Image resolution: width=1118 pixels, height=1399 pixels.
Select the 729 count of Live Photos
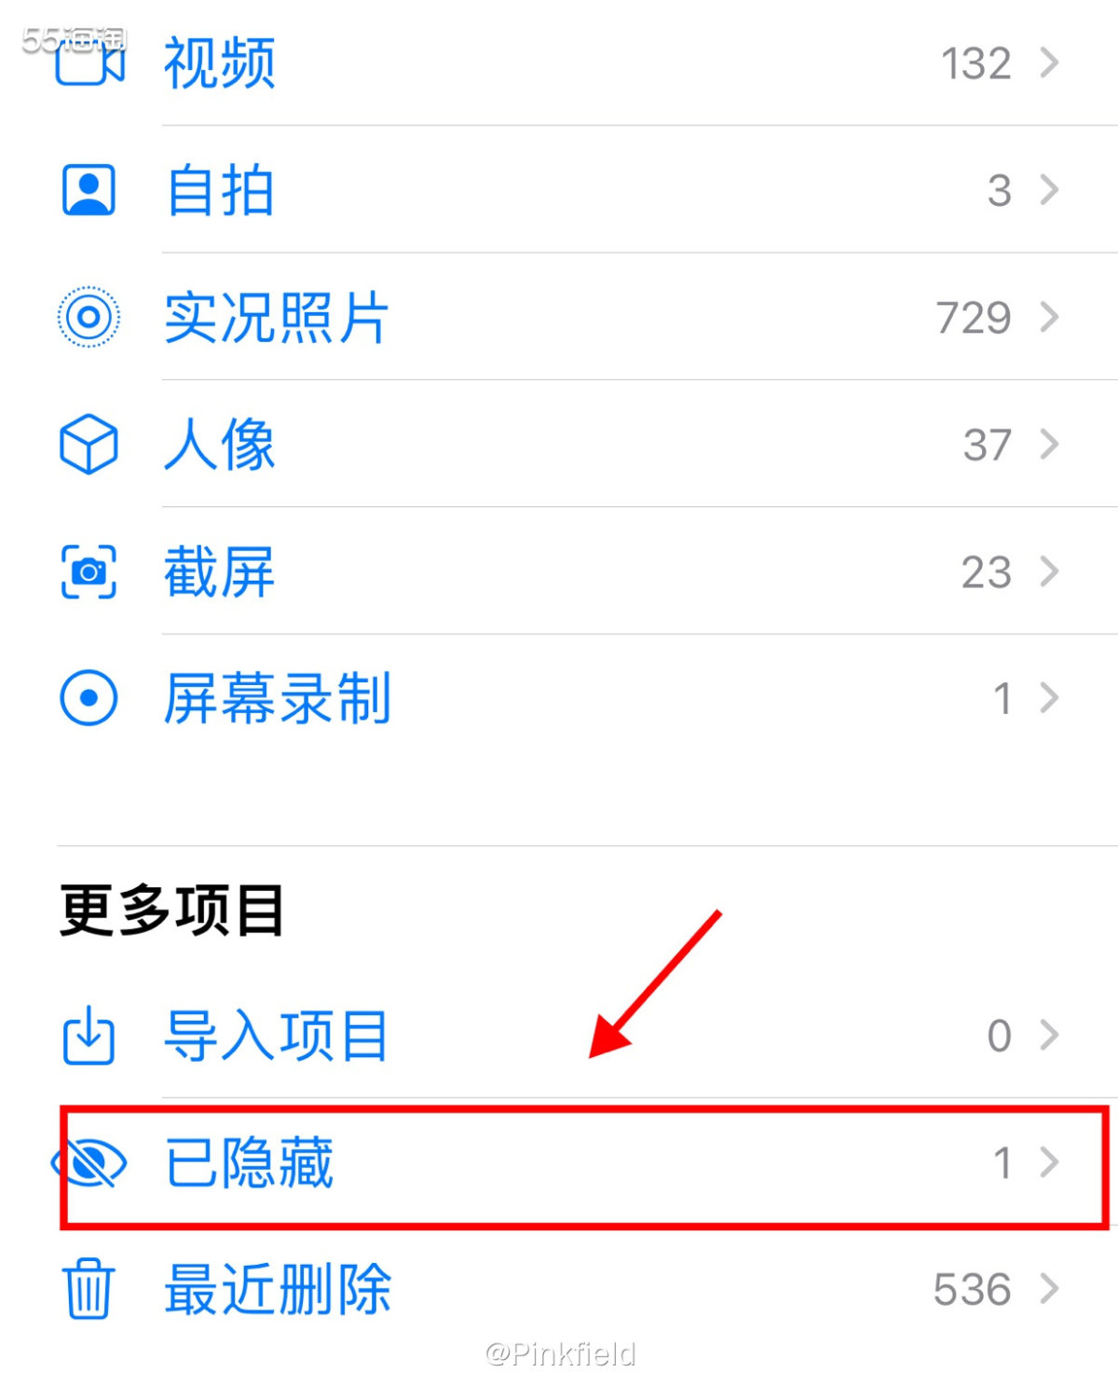pos(974,318)
